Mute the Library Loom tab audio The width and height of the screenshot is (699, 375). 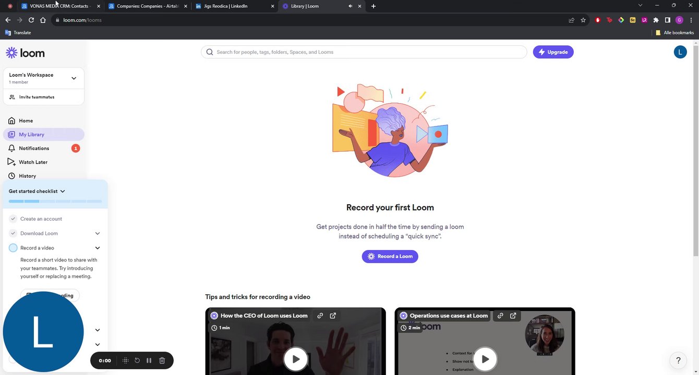tap(350, 6)
